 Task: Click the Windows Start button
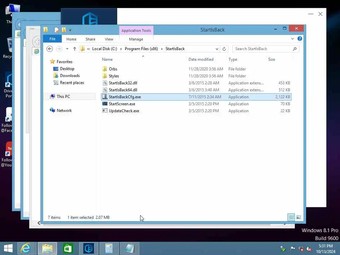(x=8, y=248)
